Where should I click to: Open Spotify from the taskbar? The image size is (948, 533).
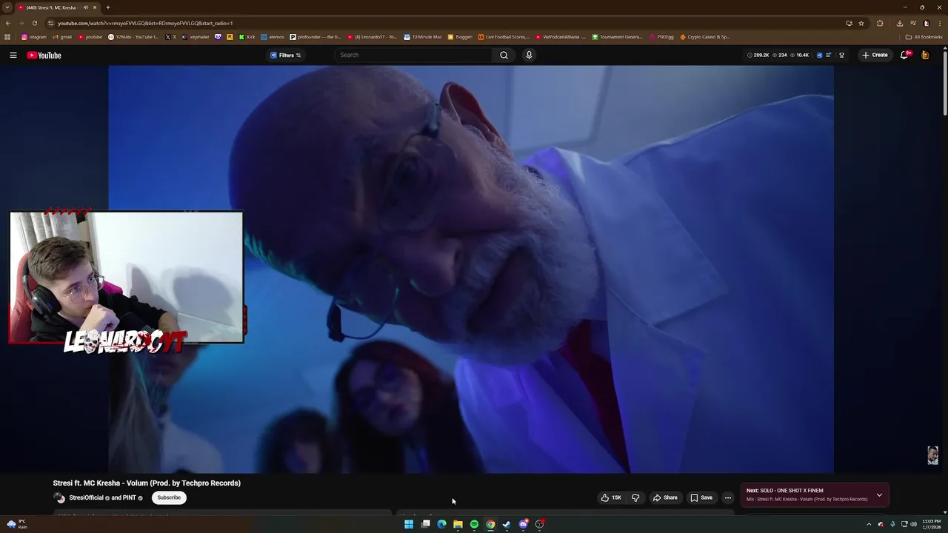[x=474, y=524]
